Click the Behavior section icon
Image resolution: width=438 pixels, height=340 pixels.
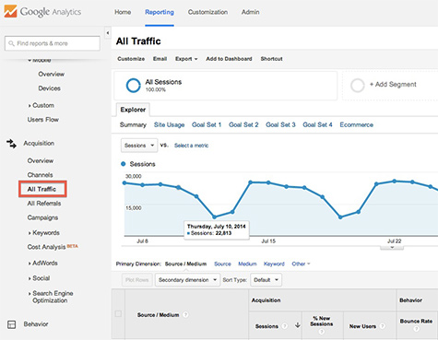[11, 324]
